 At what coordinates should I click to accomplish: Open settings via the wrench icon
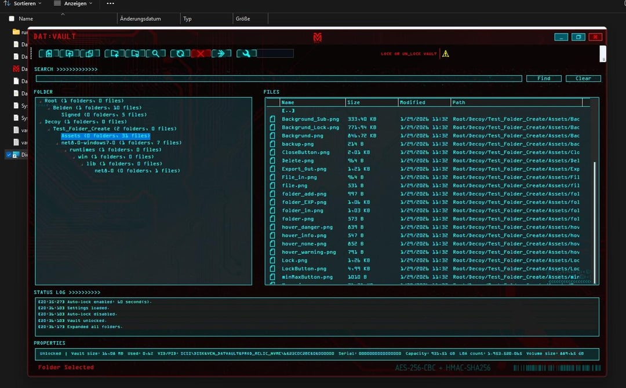[x=246, y=54]
